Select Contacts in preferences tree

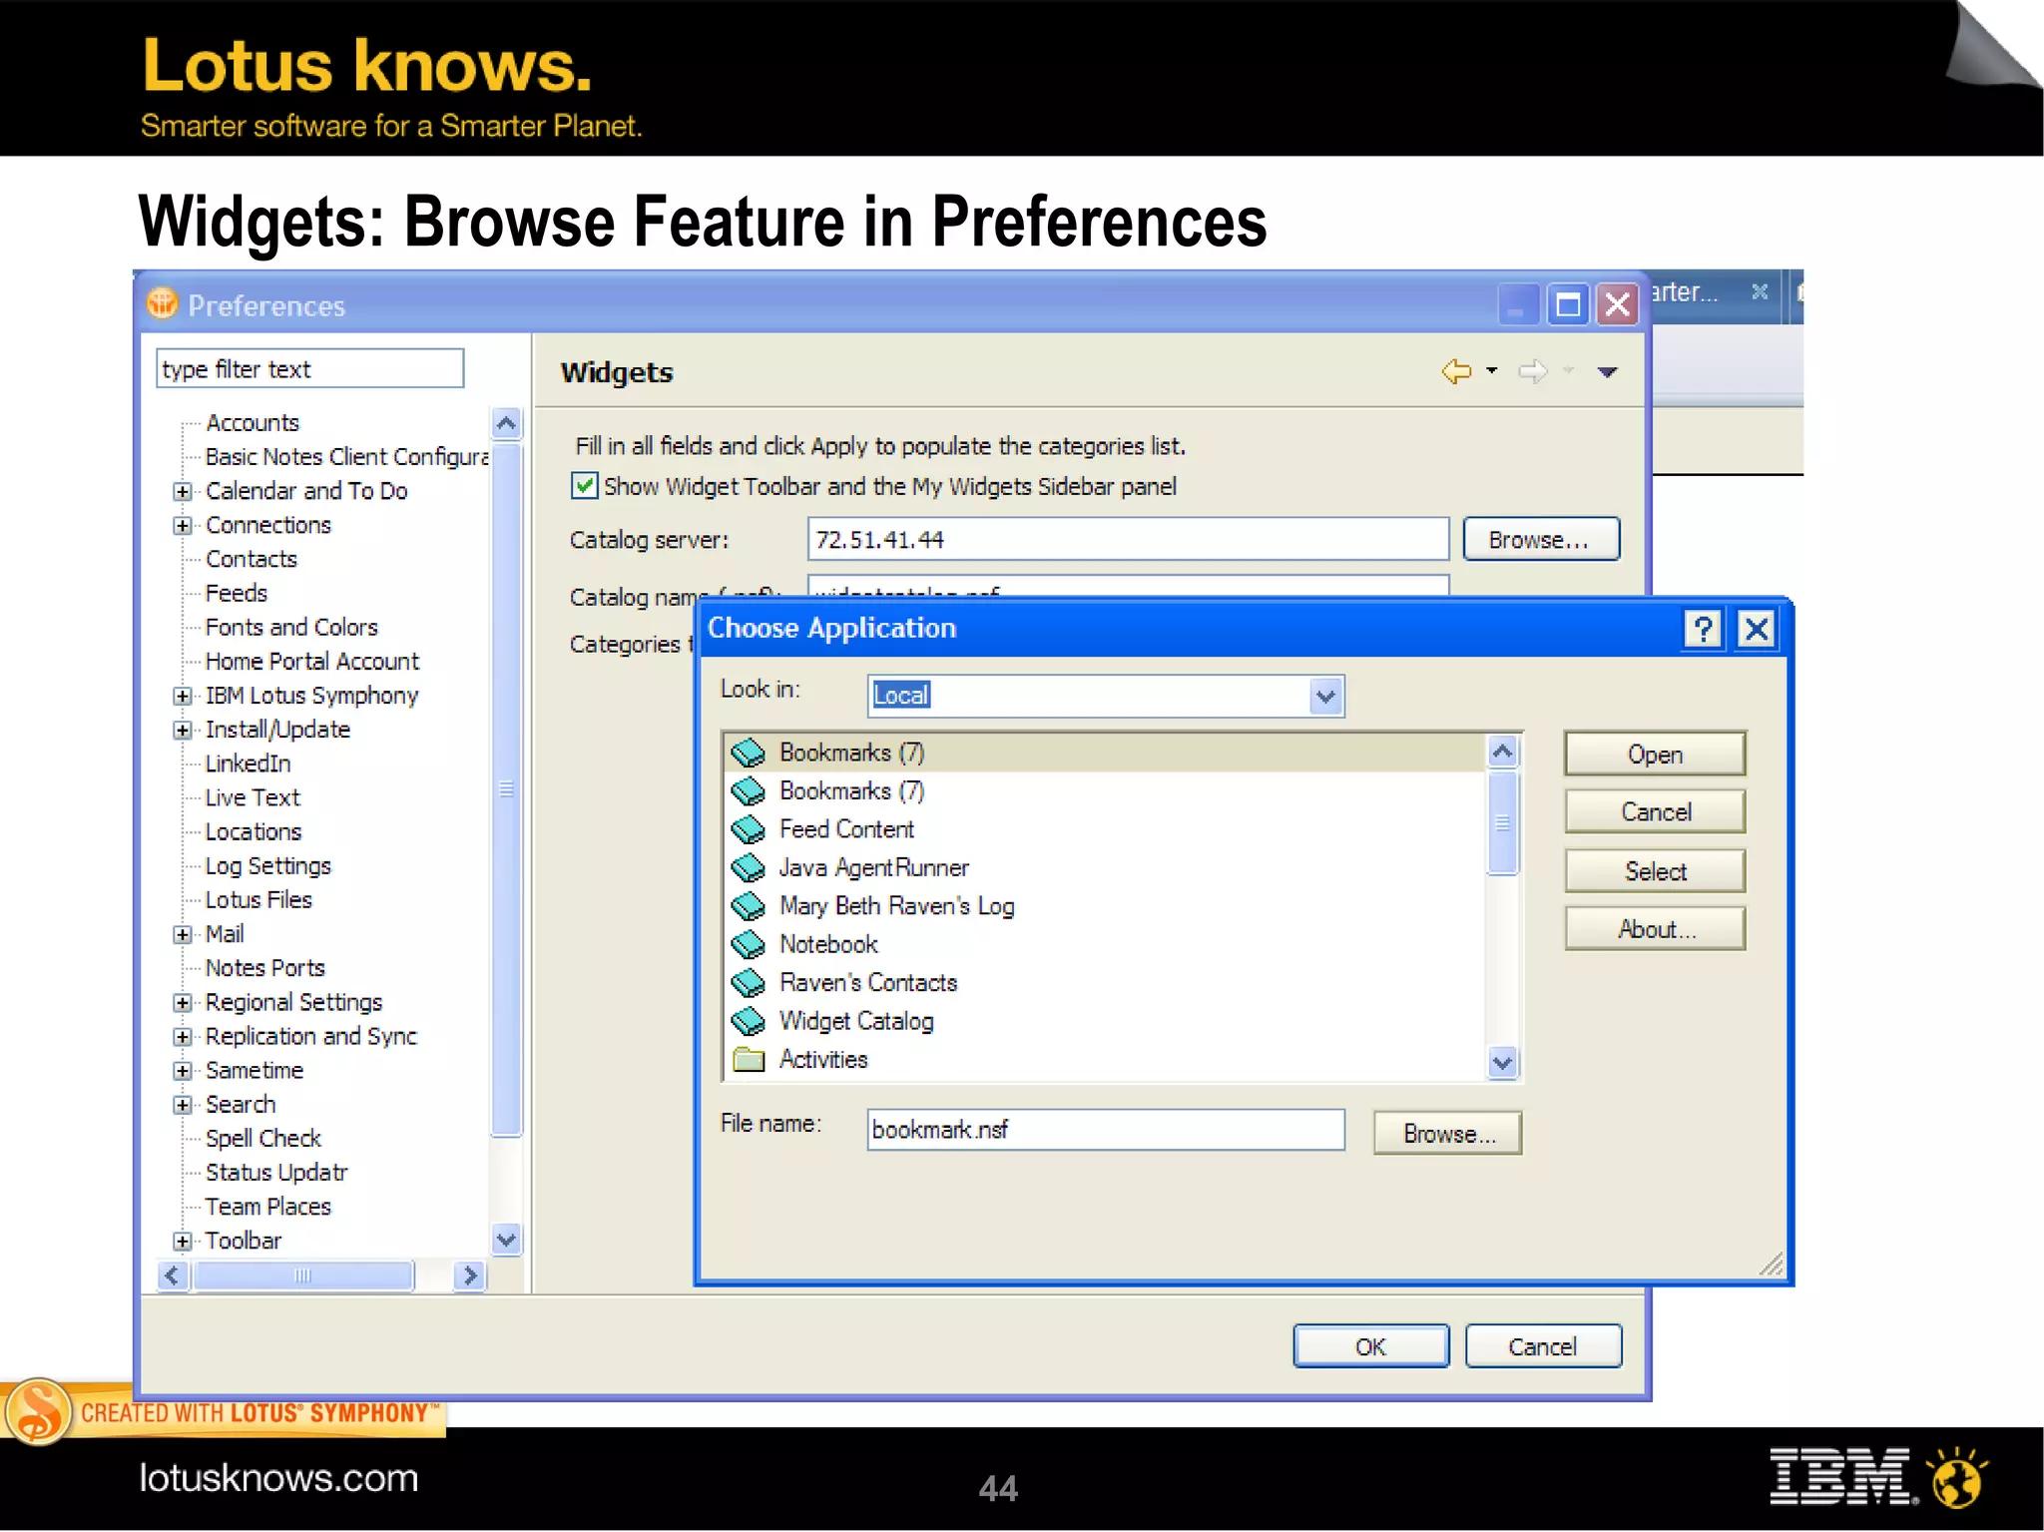251,559
